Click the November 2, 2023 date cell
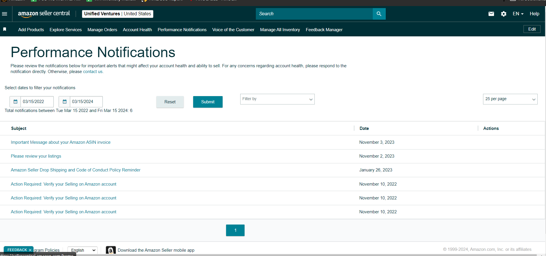Viewport: 546px width, 256px height. (377, 156)
